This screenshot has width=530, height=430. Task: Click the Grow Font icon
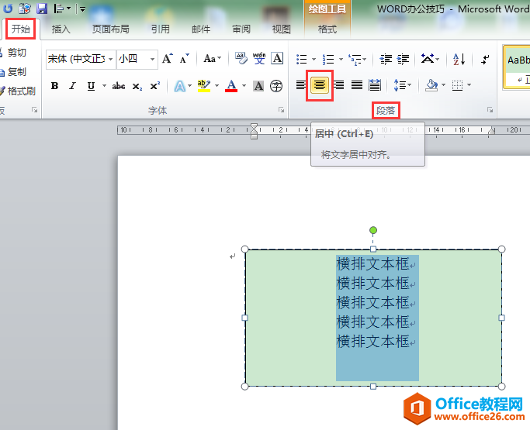(167, 59)
